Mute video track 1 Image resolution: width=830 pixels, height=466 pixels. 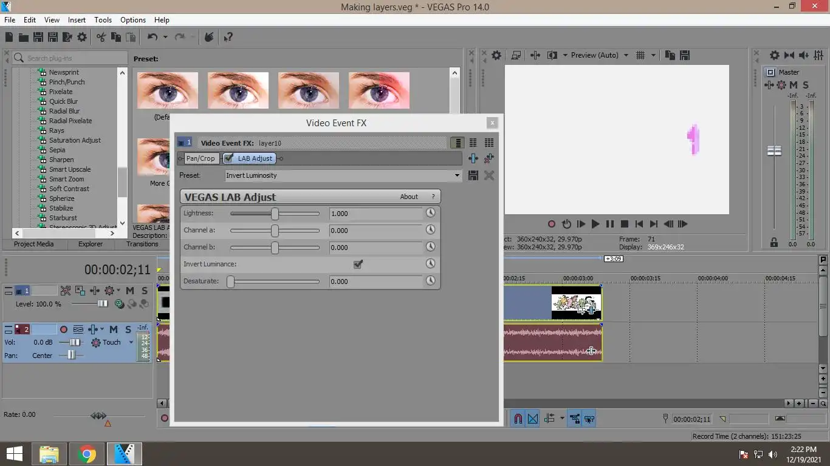[130, 291]
